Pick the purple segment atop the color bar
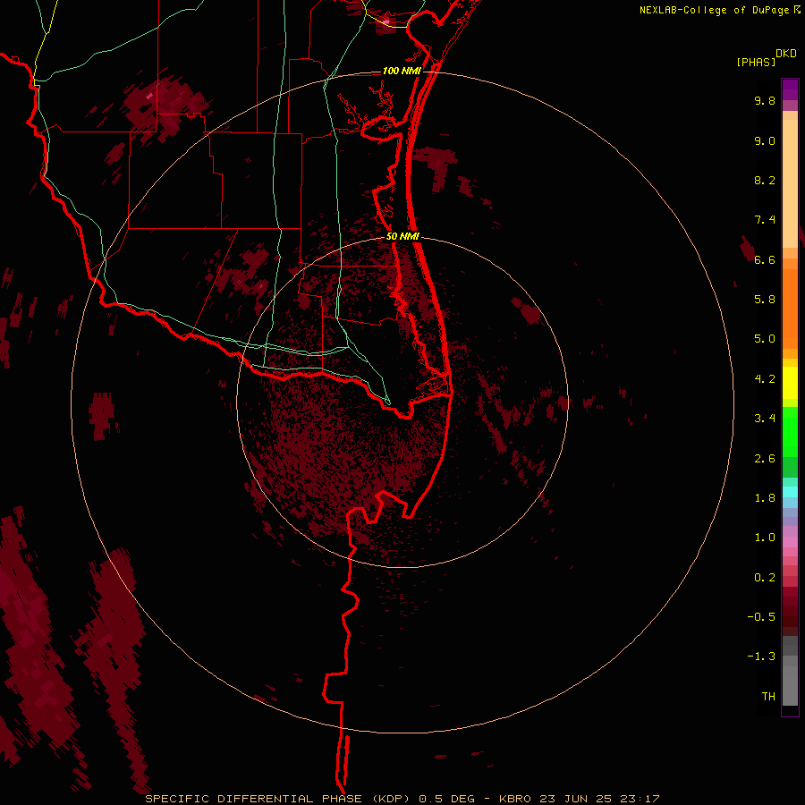The height and width of the screenshot is (805, 805). click(790, 89)
